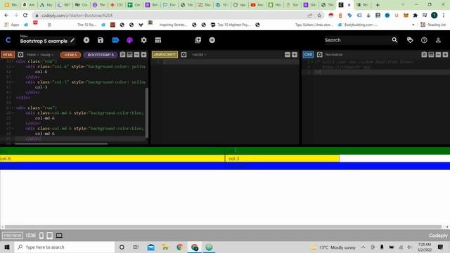Click the yellow col-6 block in preview

point(112,159)
